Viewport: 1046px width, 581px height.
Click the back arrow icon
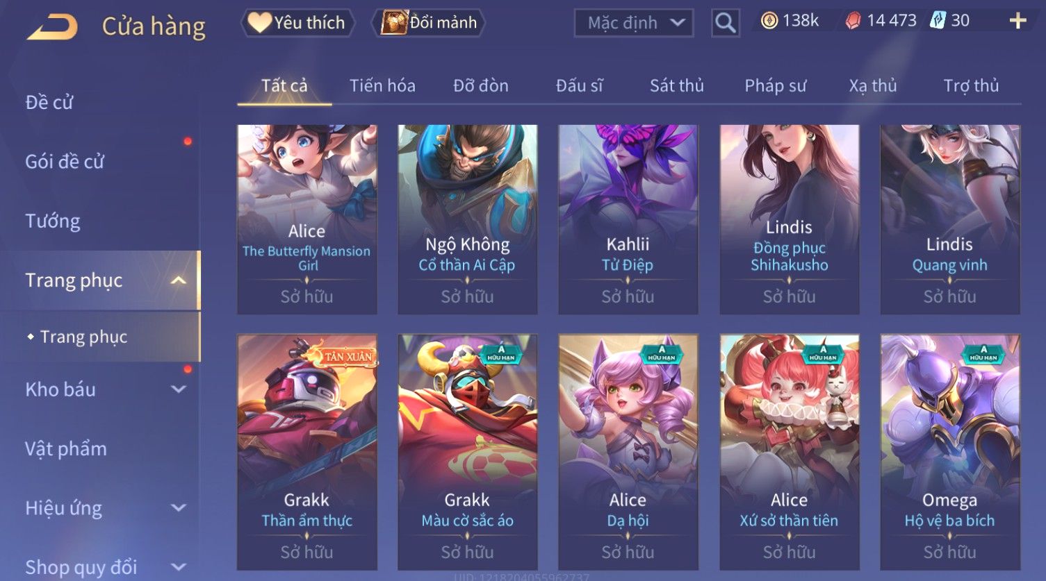coord(51,27)
